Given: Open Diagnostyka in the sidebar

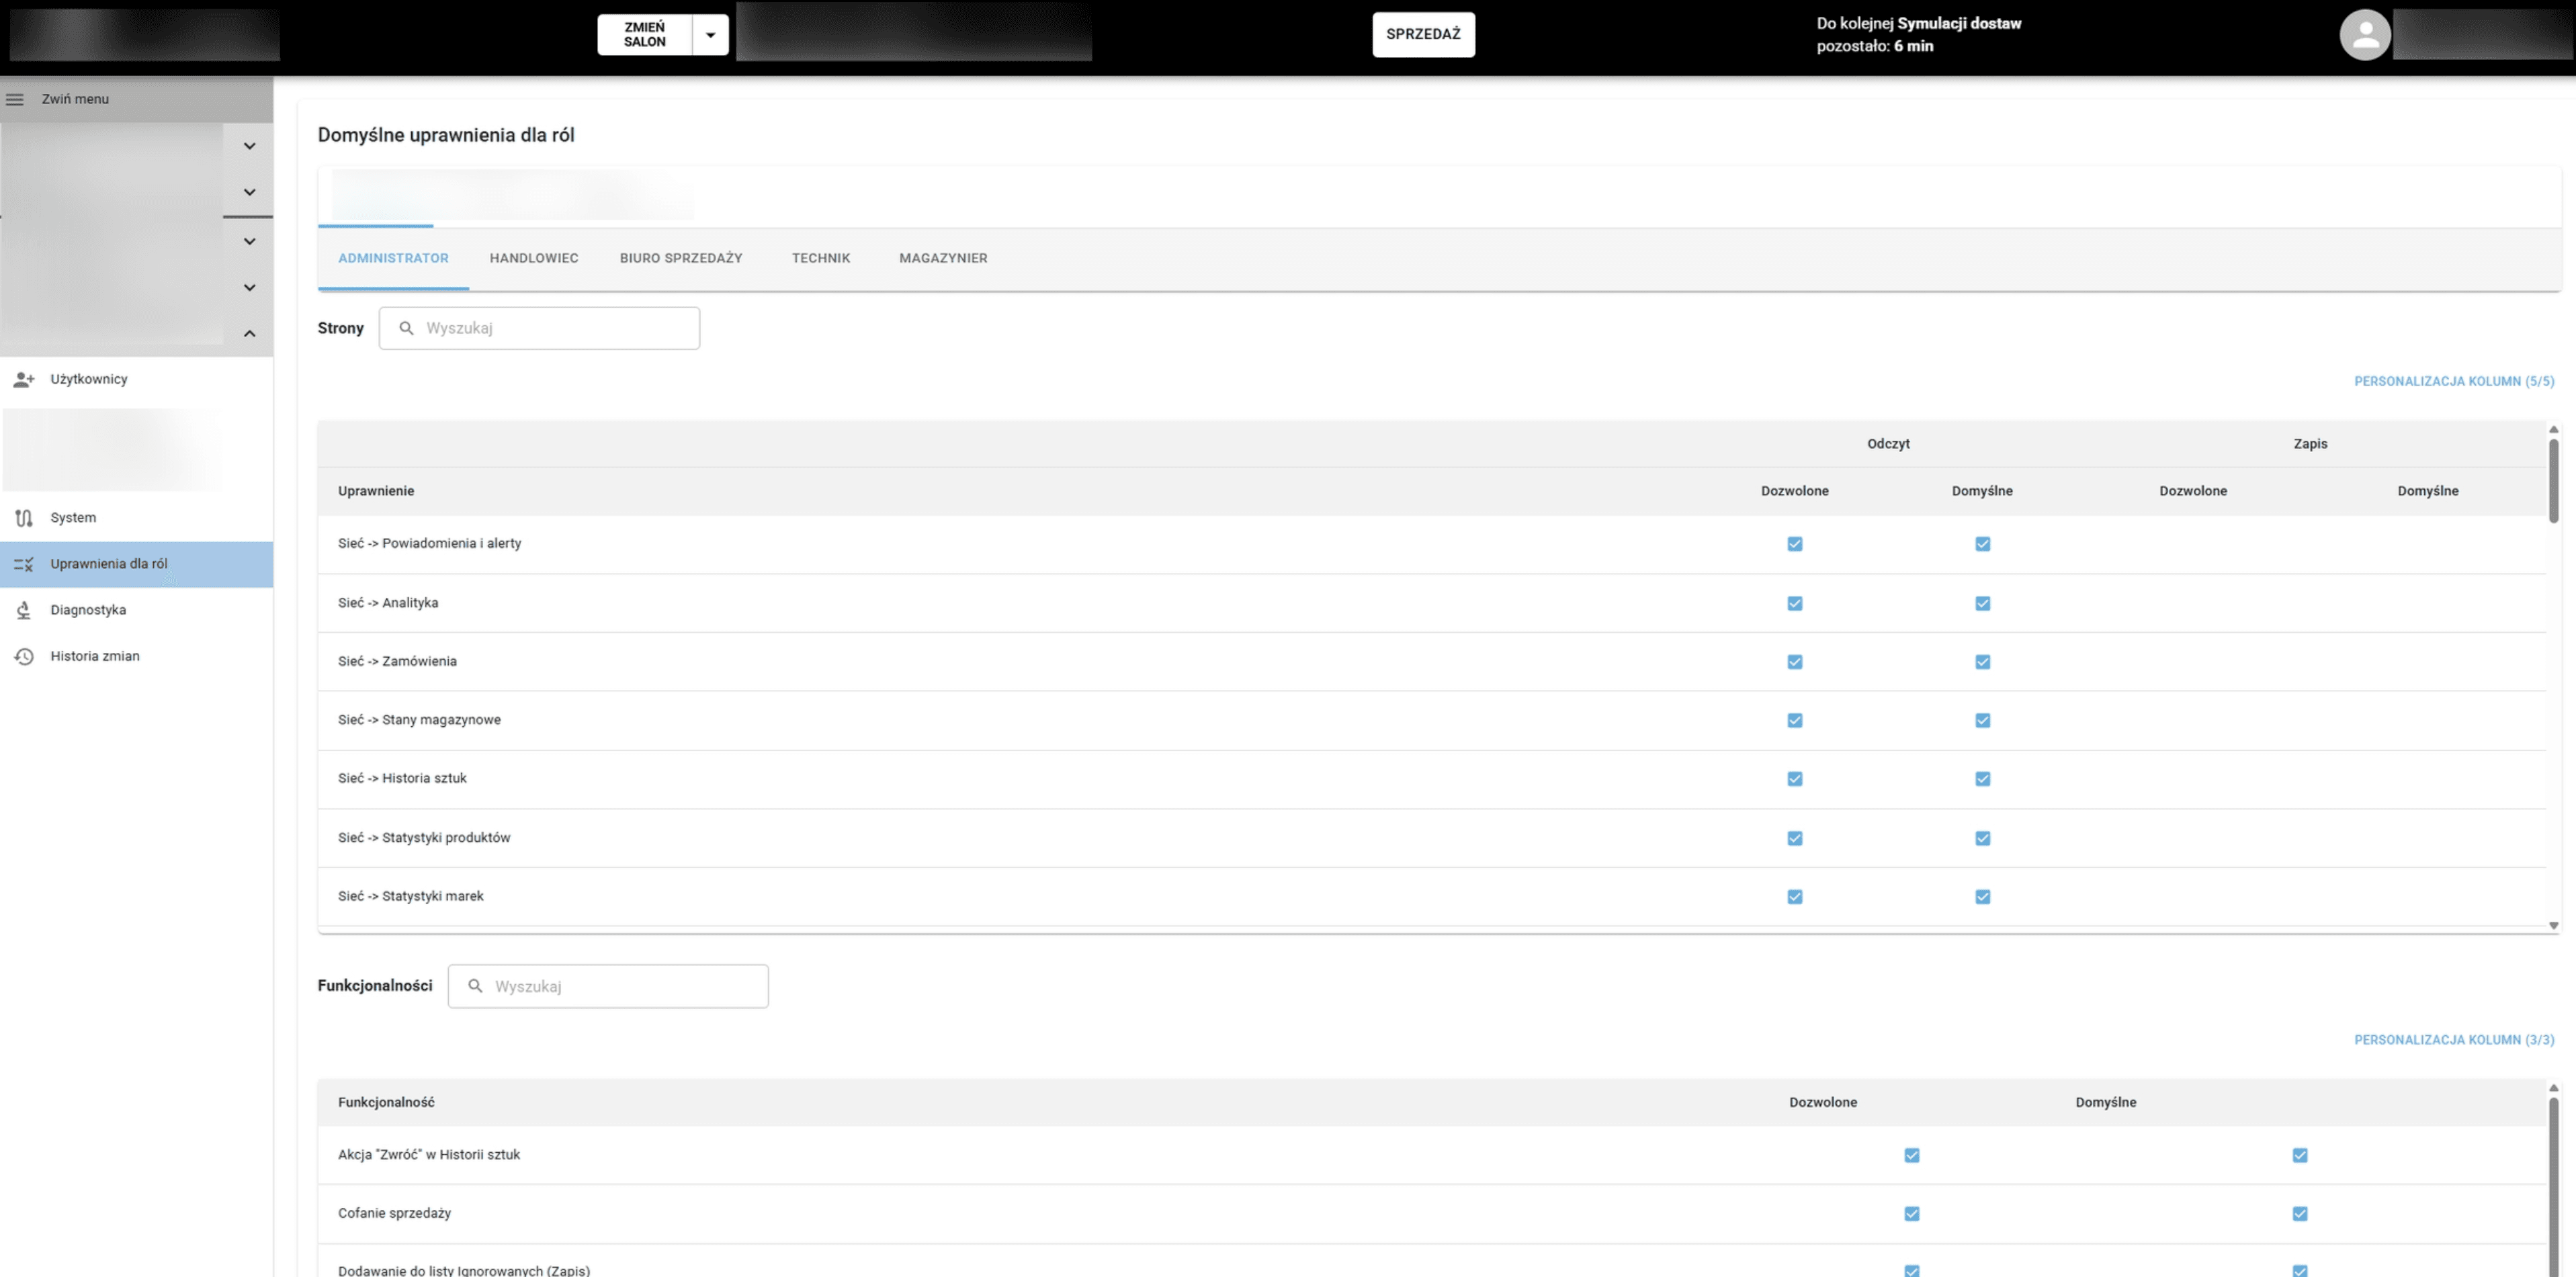Looking at the screenshot, I should (x=136, y=610).
